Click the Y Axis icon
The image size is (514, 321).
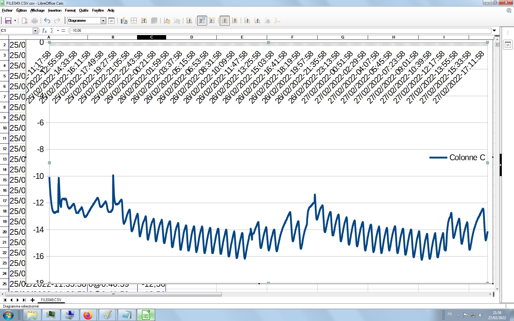point(257,21)
